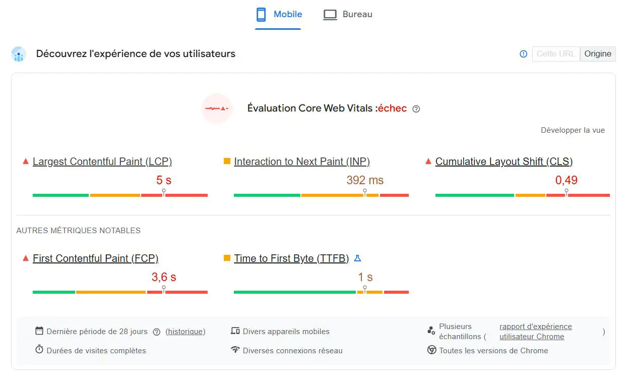
Task: Click the Core Web Vitals failed pulse icon
Action: 216,109
